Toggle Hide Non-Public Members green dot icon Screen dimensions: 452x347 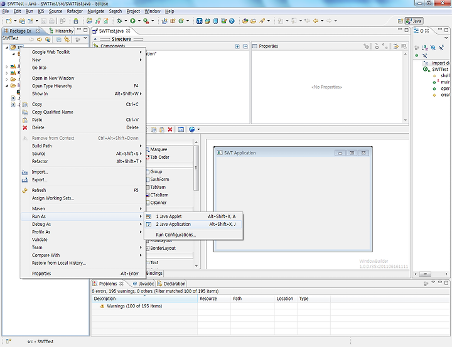point(417,55)
